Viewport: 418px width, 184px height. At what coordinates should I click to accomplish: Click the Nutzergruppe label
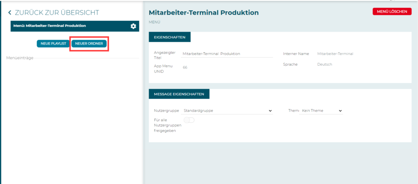click(167, 111)
